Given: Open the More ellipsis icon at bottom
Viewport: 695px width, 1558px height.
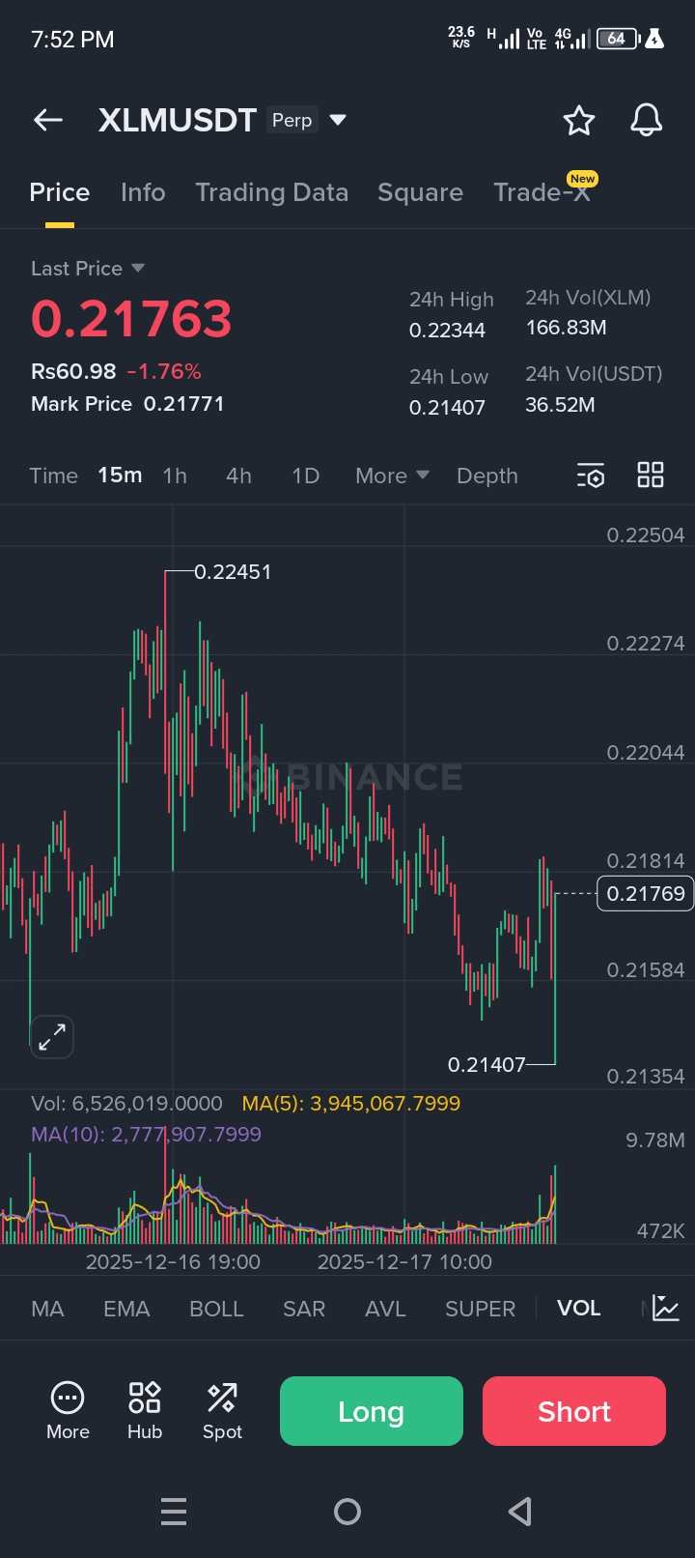Looking at the screenshot, I should click(68, 1411).
